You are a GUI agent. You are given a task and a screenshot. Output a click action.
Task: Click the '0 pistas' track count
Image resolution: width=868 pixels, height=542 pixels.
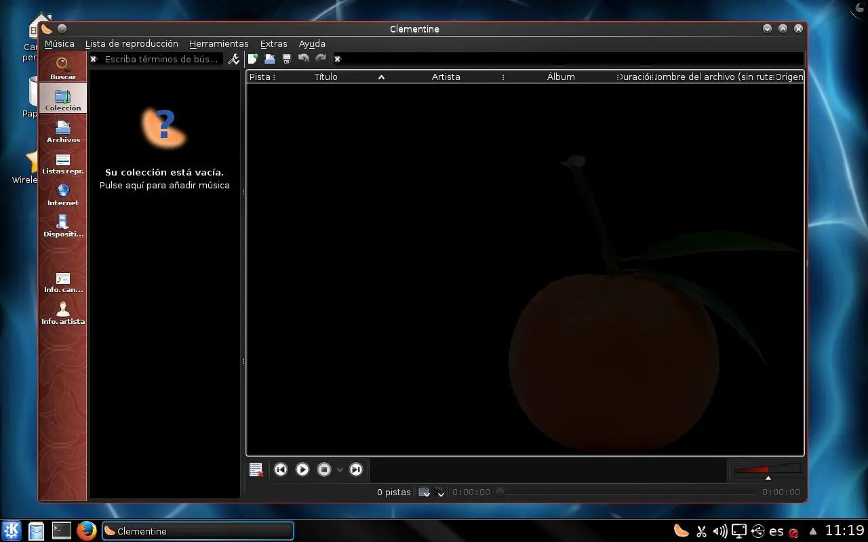[x=394, y=493]
